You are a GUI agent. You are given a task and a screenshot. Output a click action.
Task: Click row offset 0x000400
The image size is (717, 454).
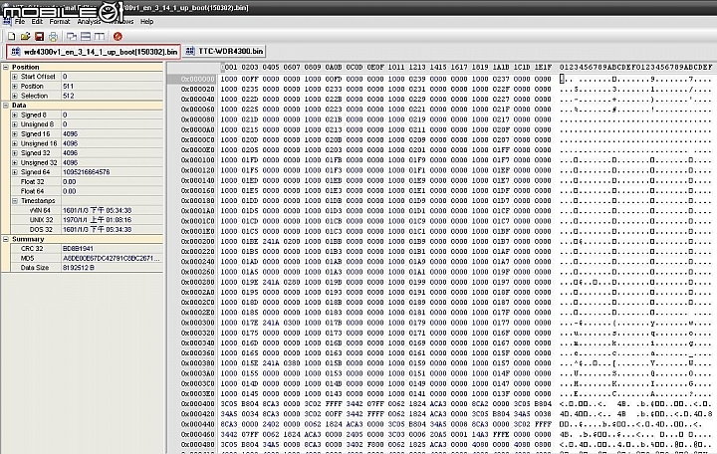point(197,403)
